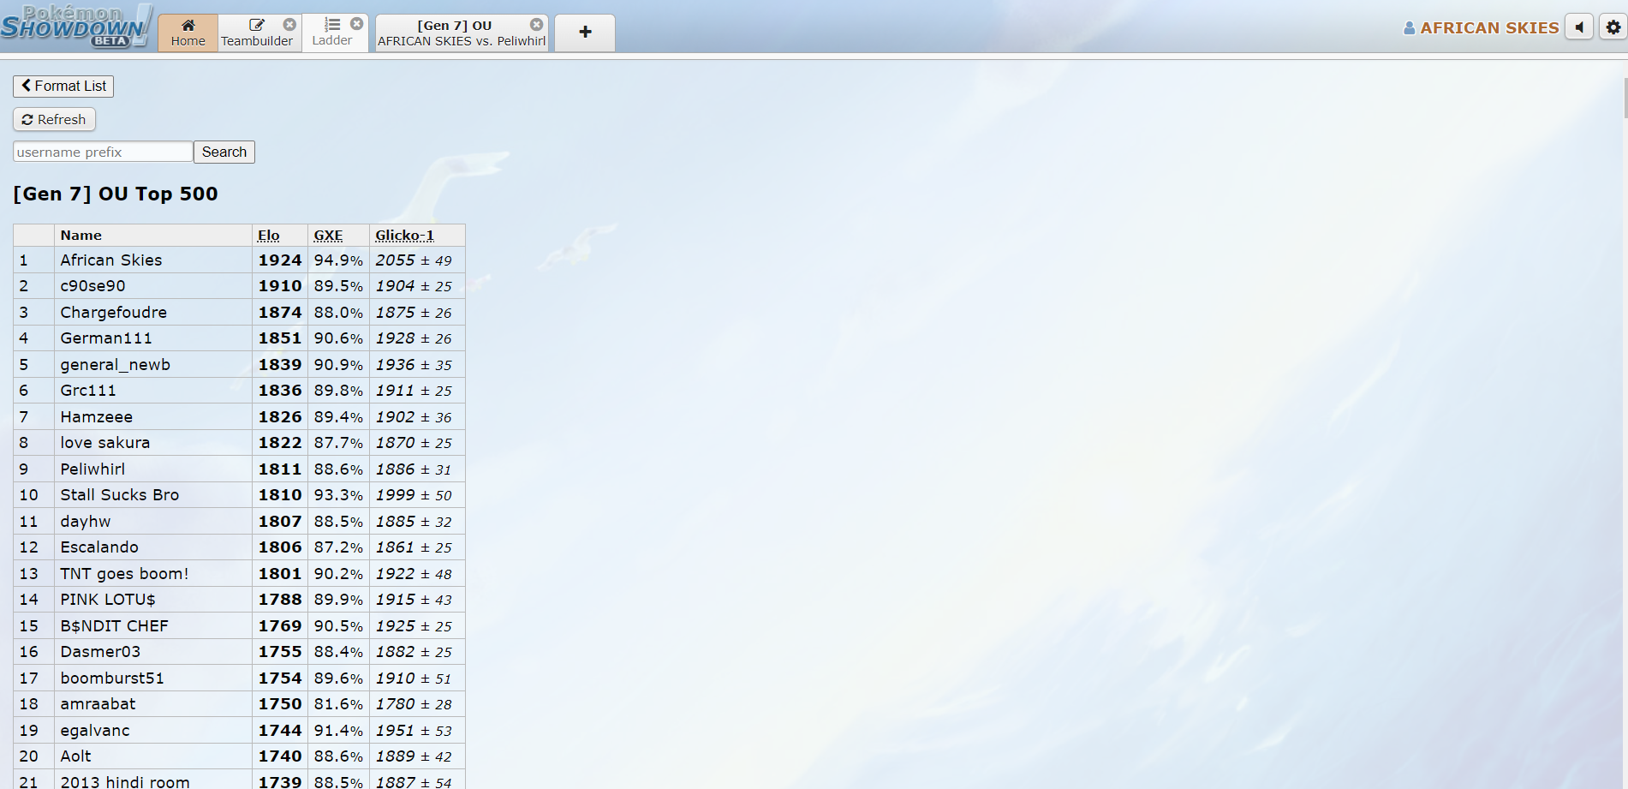
Task: Select the "[Gen 7] OU Top 500" heading
Action: pos(116,194)
